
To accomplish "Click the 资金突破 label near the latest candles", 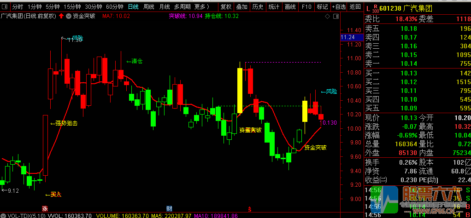I will (315, 148).
